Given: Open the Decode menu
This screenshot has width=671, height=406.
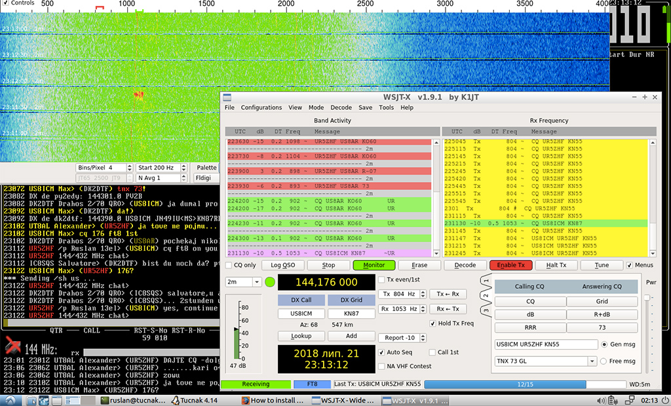Looking at the screenshot, I should click(341, 107).
